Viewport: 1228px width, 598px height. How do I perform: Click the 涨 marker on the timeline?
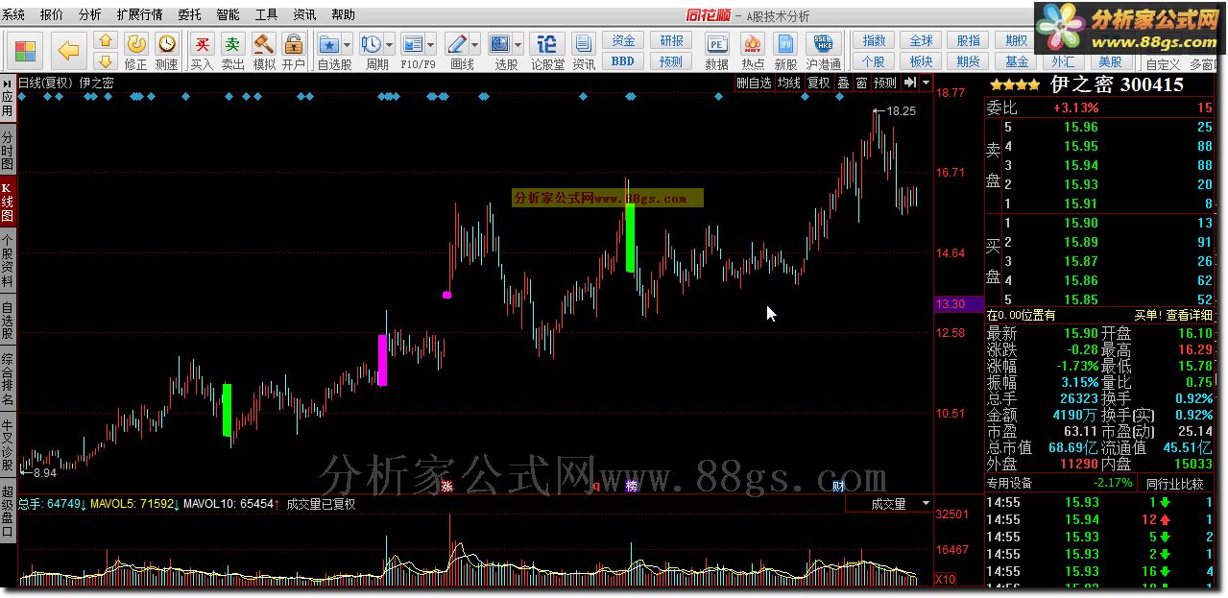[x=446, y=487]
